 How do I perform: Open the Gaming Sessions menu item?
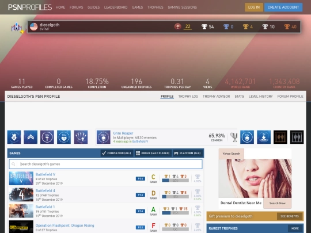pyautogui.click(x=183, y=7)
